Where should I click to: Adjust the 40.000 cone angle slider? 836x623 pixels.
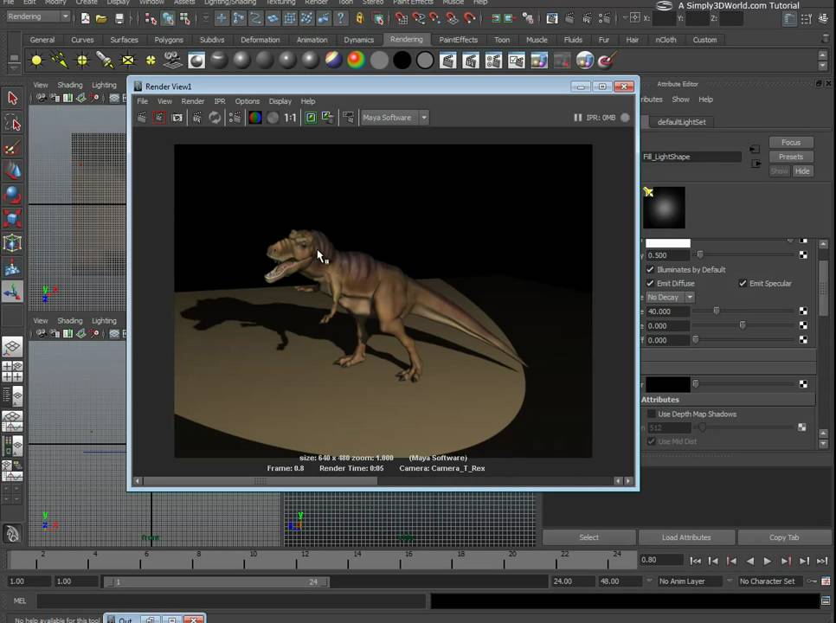[x=717, y=311]
